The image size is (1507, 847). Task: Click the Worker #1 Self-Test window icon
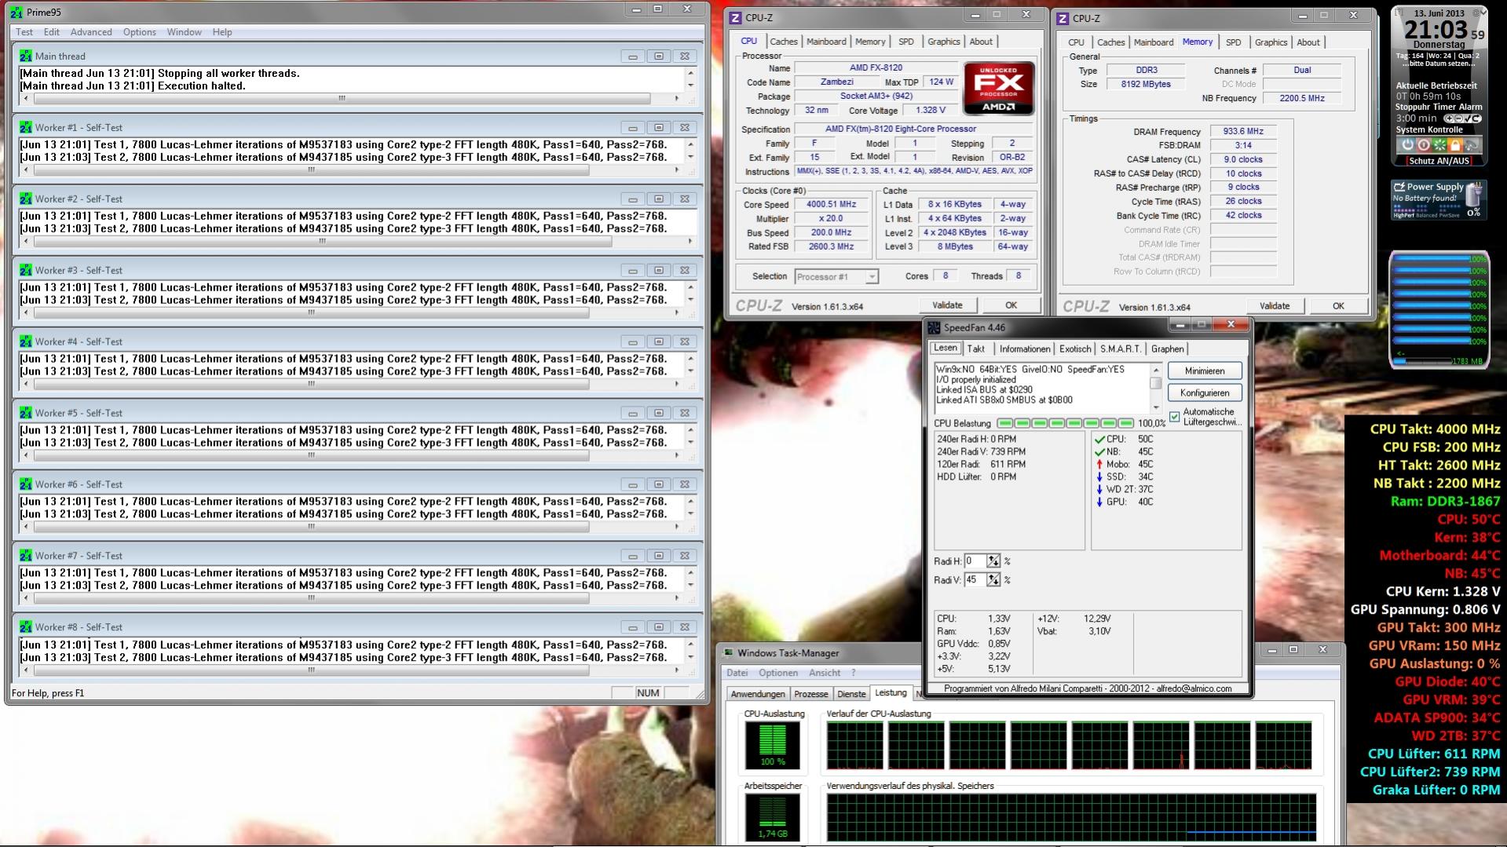26,128
